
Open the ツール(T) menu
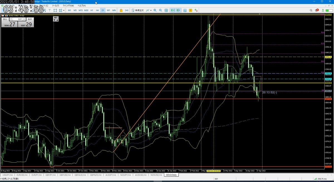pos(55,6)
